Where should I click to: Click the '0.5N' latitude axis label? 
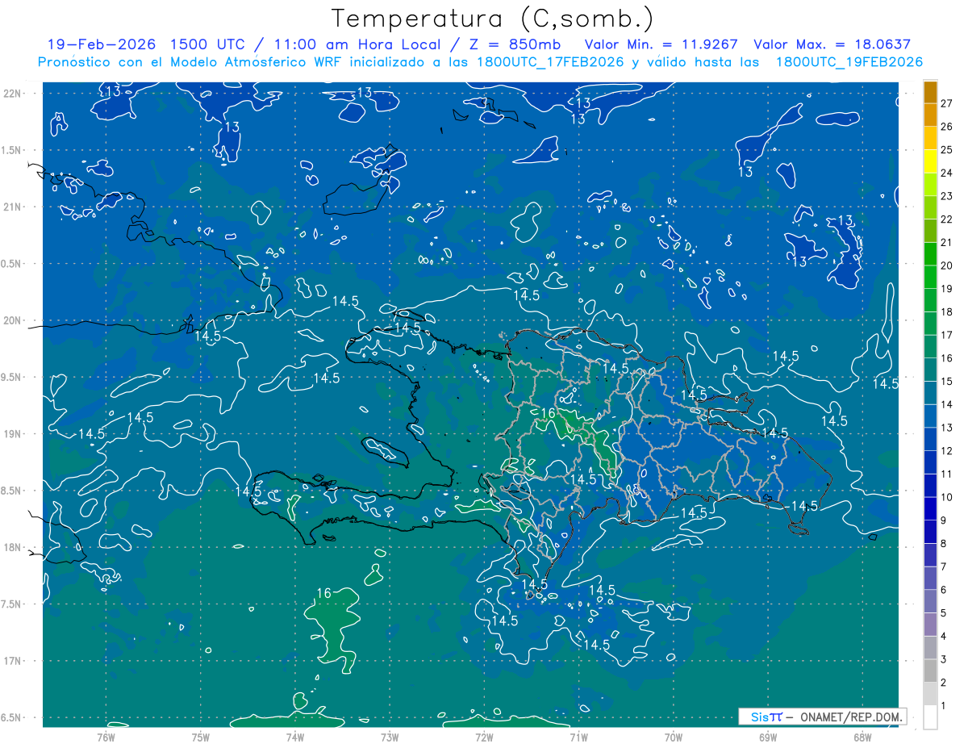pos(12,264)
